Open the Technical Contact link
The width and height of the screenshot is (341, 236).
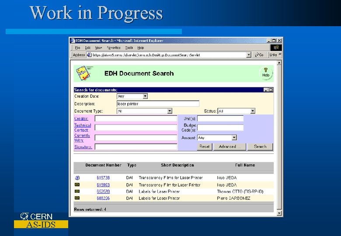83,128
